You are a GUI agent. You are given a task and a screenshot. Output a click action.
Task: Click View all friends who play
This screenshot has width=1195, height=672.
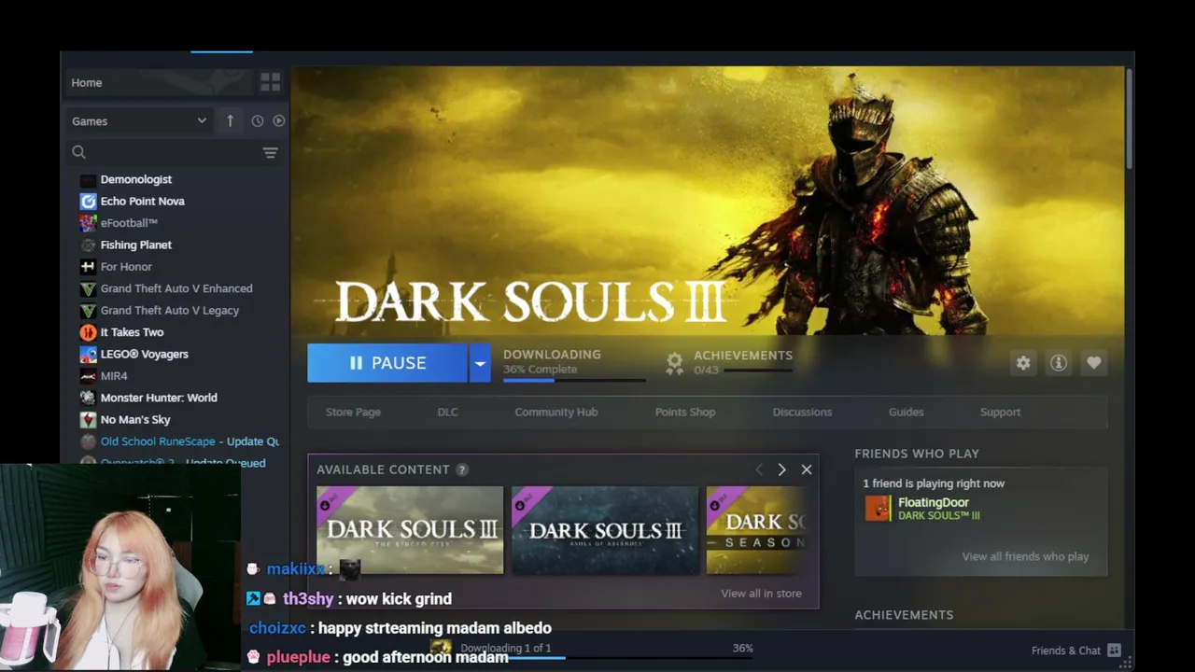tap(1025, 556)
